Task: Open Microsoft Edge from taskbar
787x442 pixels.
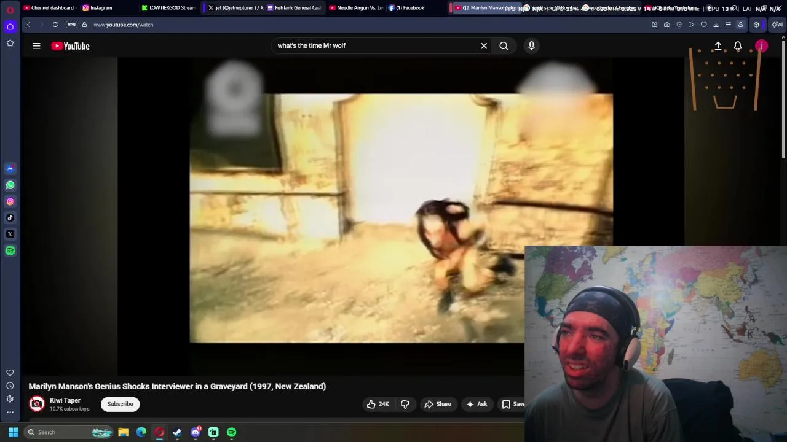Action: 141,432
